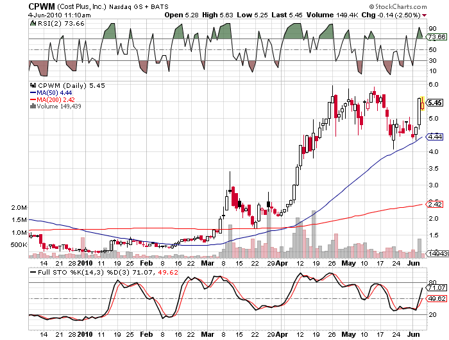Click the CPWM (Daily) 5.45 label
Screen dimensions: 449x340
(72, 85)
